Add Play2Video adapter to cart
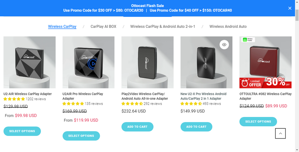299x152 pixels. click(x=137, y=127)
